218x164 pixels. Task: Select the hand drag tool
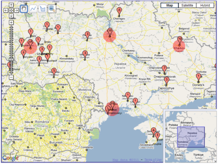tap(24, 9)
